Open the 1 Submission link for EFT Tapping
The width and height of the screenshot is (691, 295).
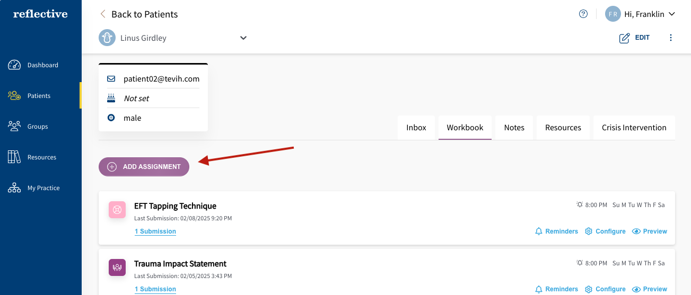(x=155, y=231)
